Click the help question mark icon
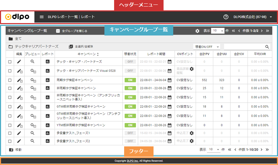Viewport: 278px width, 165px height. 226,17
